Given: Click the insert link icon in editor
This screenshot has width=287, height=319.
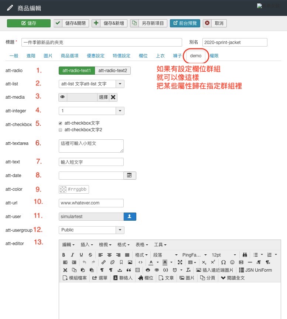Looking at the screenshot, I should click(x=104, y=262).
